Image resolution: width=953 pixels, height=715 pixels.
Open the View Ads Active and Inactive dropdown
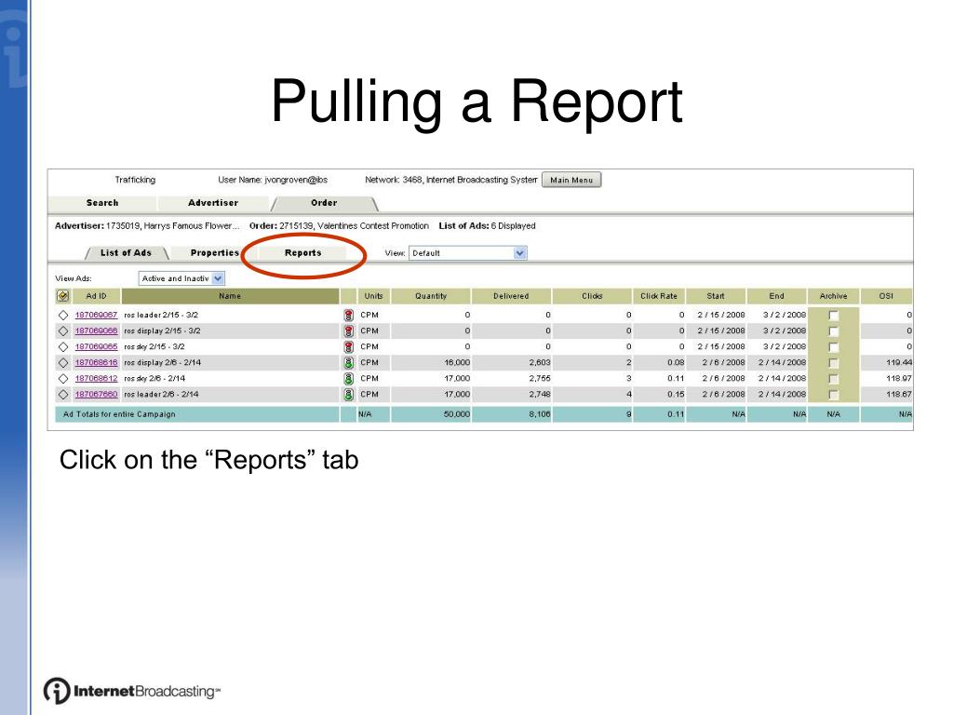pyautogui.click(x=181, y=278)
